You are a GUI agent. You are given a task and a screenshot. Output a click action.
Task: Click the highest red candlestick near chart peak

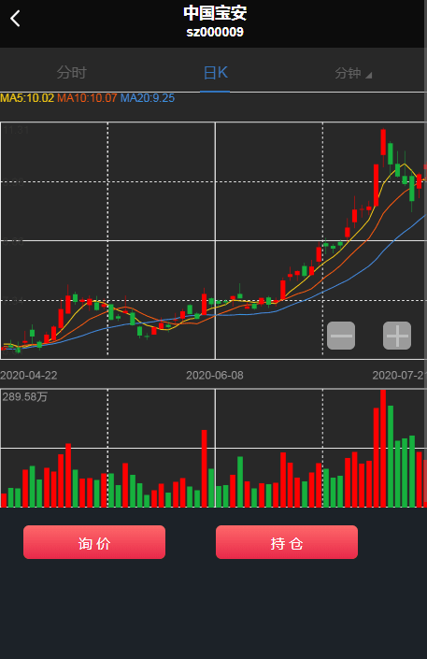383,143
